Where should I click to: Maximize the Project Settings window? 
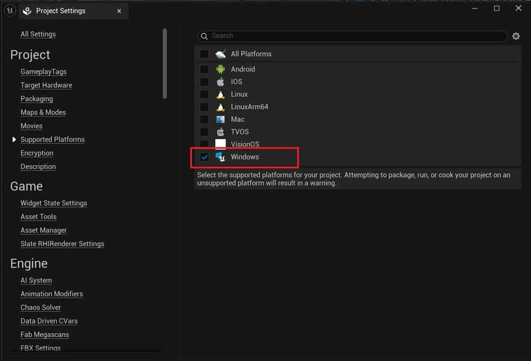point(497,8)
